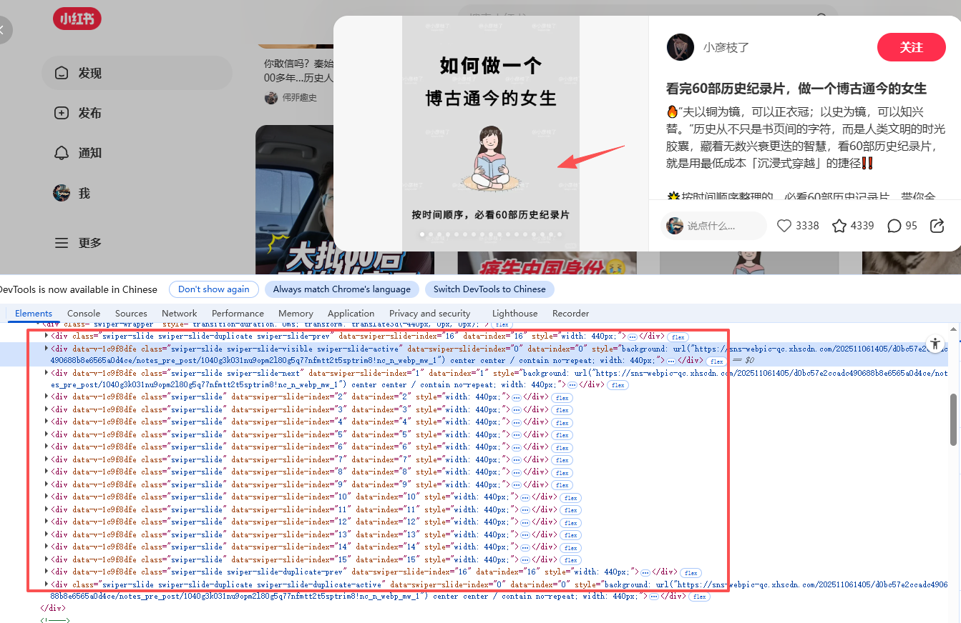Click Always match Chrome's language button
Image resolution: width=961 pixels, height=623 pixels.
(x=341, y=289)
